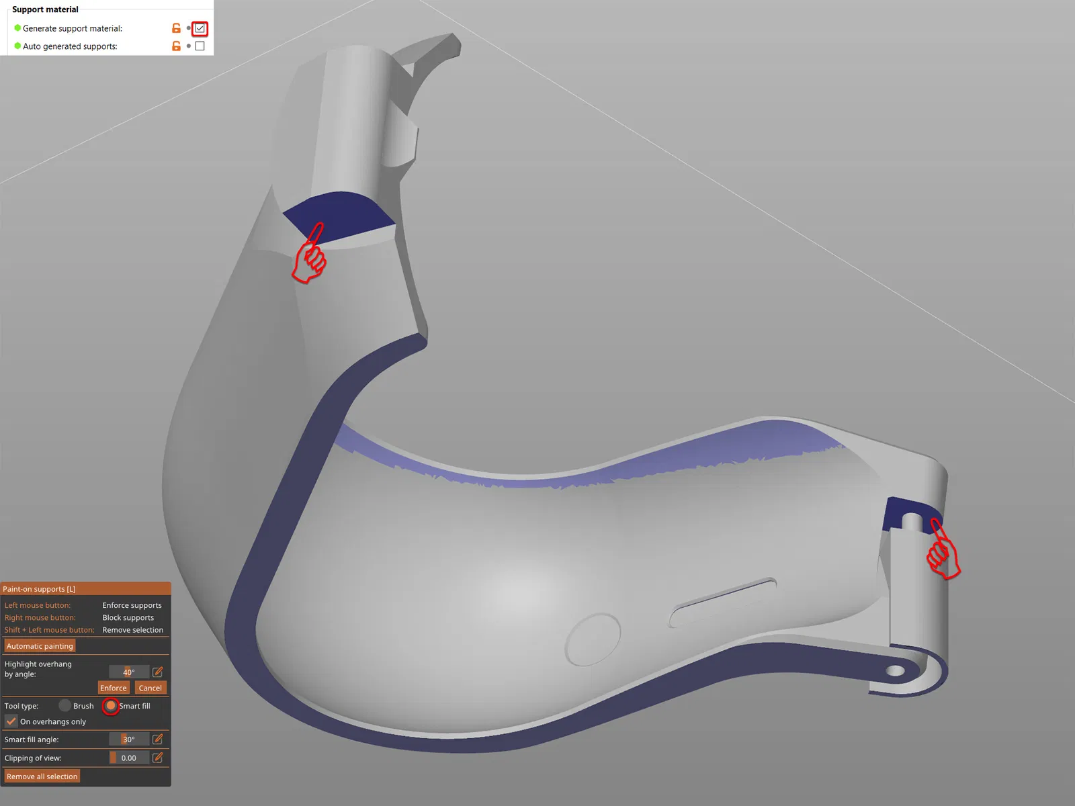Image resolution: width=1075 pixels, height=806 pixels.
Task: Click the 'Block supports' text
Action: coord(128,617)
